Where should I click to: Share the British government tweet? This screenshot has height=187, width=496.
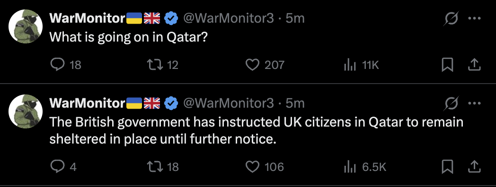(x=474, y=166)
